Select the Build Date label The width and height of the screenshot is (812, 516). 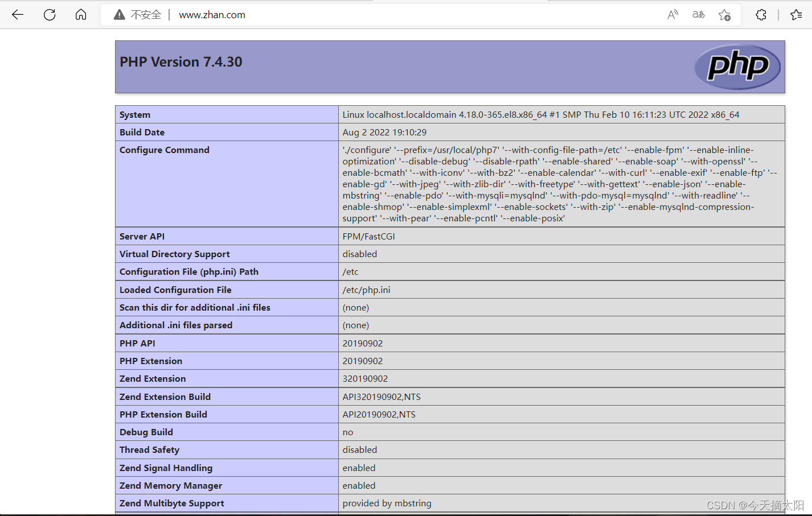coord(142,132)
